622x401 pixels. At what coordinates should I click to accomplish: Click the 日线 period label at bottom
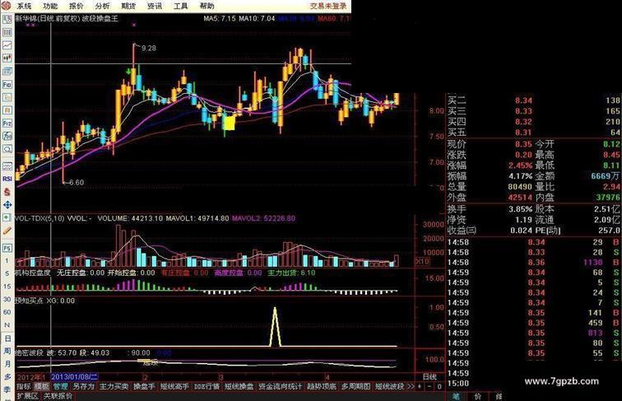[x=429, y=376]
